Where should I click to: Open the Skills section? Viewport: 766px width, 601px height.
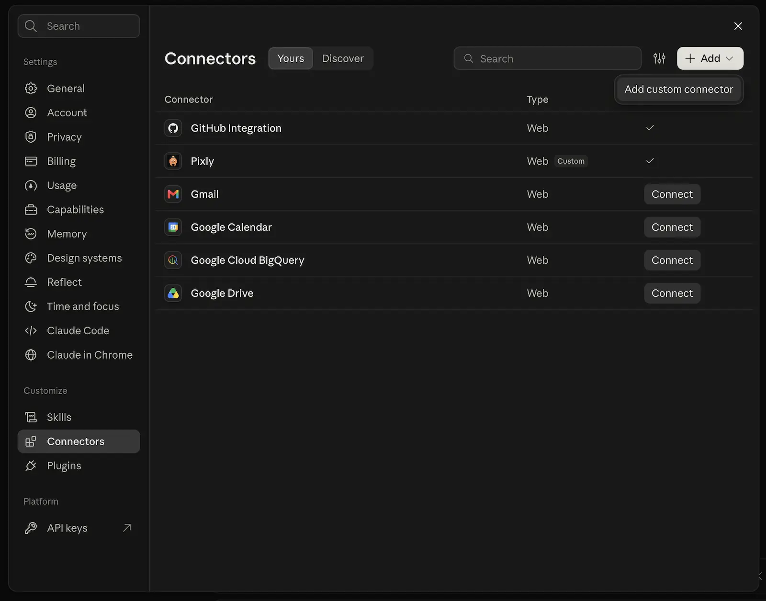coord(79,418)
